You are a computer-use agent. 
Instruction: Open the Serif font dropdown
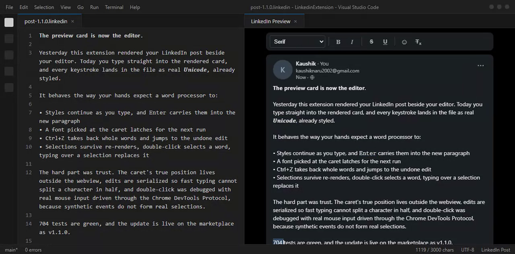click(298, 42)
